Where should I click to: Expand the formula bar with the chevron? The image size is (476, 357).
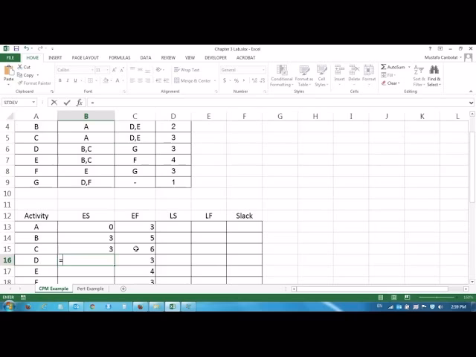pyautogui.click(x=471, y=103)
